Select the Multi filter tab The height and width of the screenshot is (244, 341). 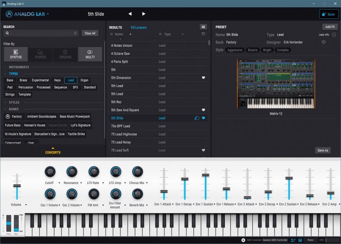point(90,54)
